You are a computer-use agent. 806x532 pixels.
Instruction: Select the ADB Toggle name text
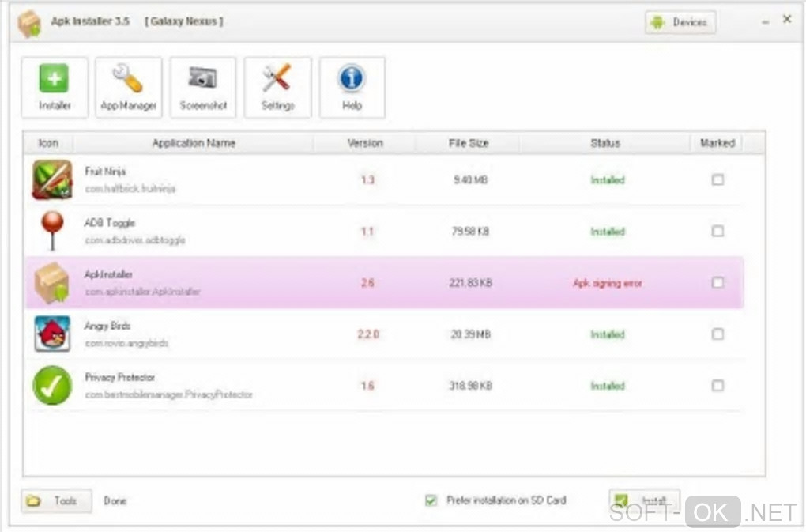[x=110, y=223]
